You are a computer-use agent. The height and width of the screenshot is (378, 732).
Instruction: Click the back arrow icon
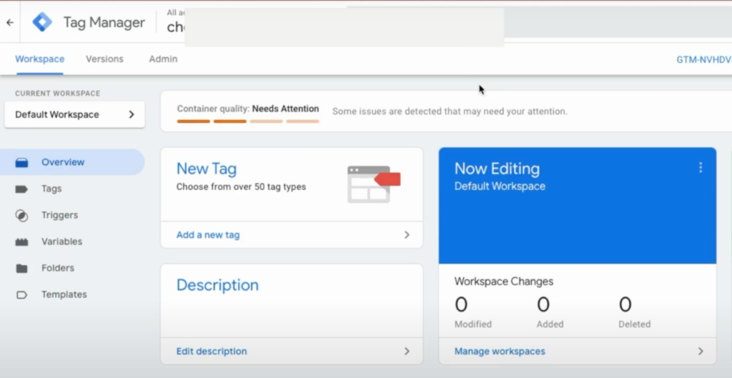10,22
